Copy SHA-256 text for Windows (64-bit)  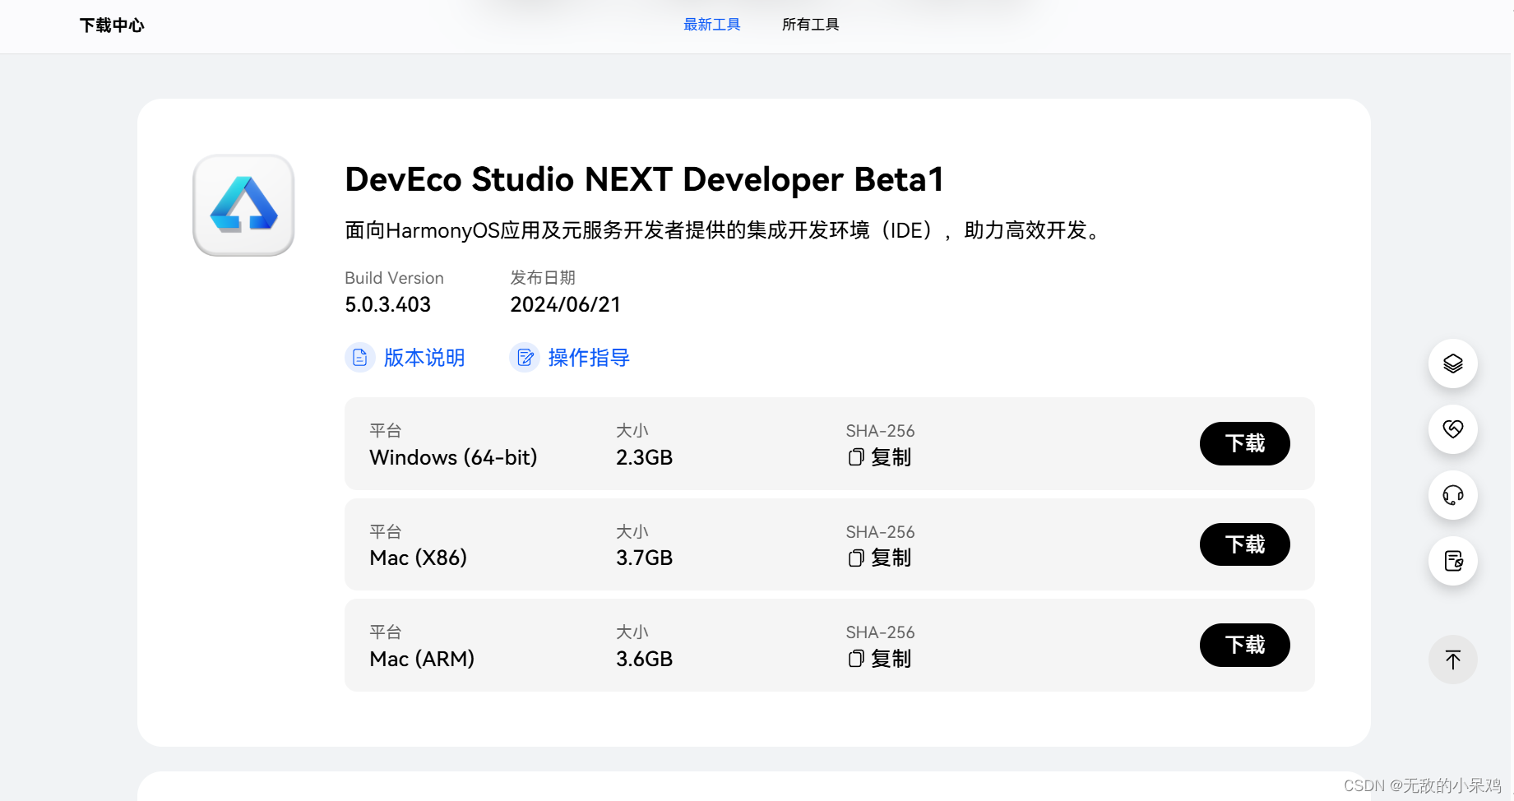[891, 457]
